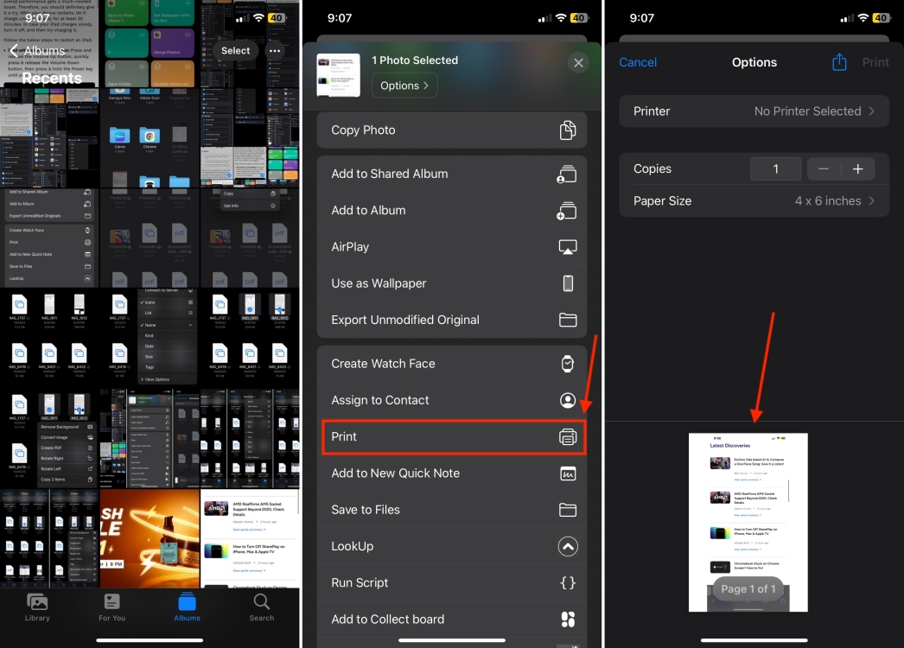This screenshot has height=648, width=904.
Task: Tap the Page 1 of 1 print preview thumbnail
Action: point(748,521)
